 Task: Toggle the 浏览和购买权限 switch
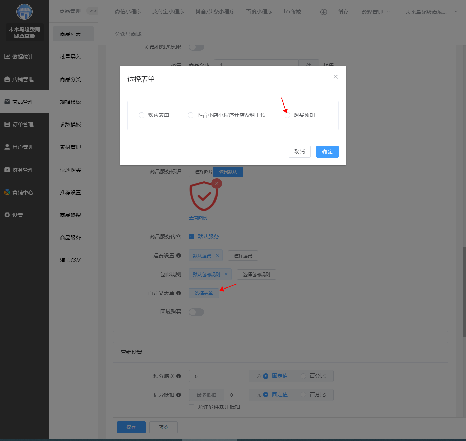click(196, 47)
